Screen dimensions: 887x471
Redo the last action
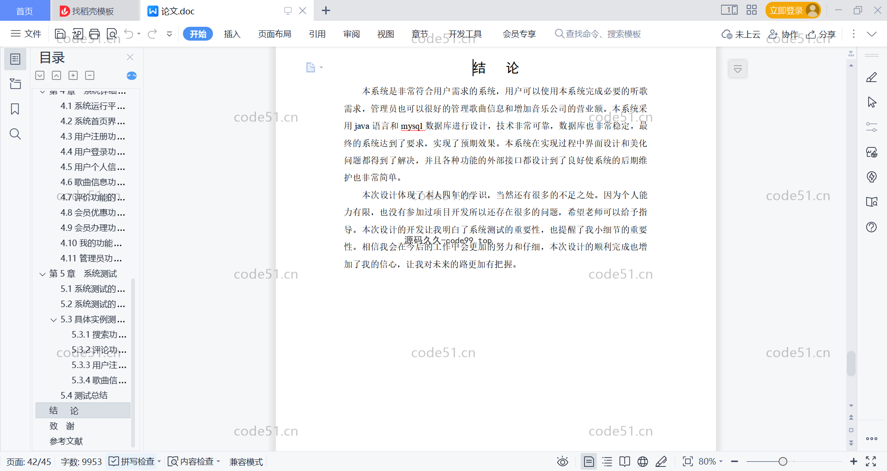[152, 34]
